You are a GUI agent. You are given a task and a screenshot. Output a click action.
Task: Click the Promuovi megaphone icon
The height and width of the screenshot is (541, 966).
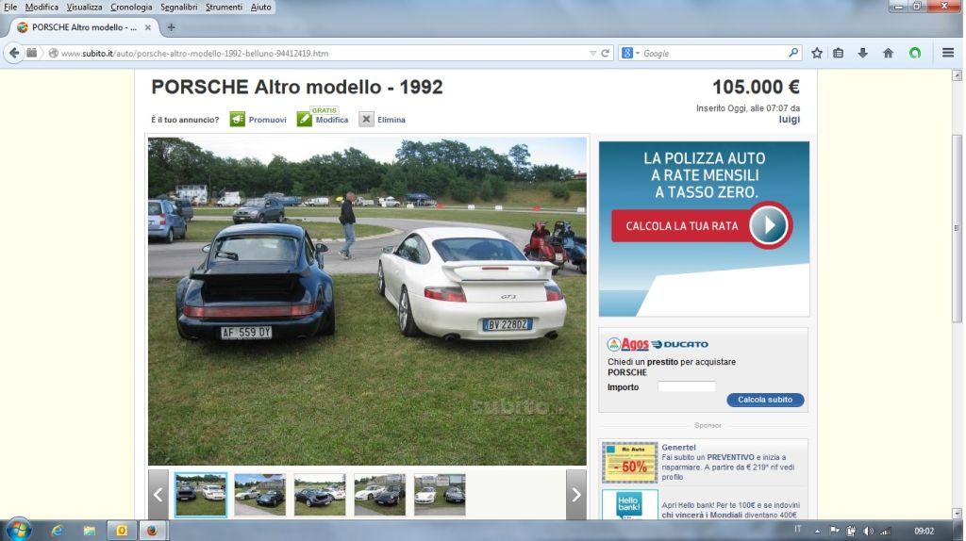pos(237,120)
